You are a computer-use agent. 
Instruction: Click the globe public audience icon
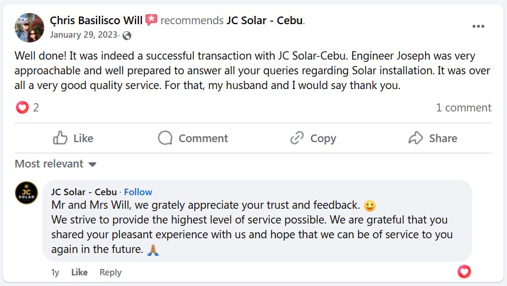click(127, 35)
